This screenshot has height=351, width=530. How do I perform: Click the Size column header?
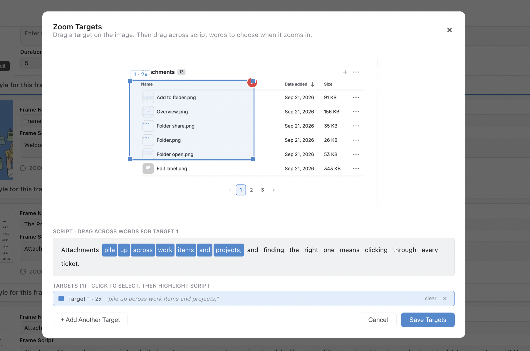328,84
